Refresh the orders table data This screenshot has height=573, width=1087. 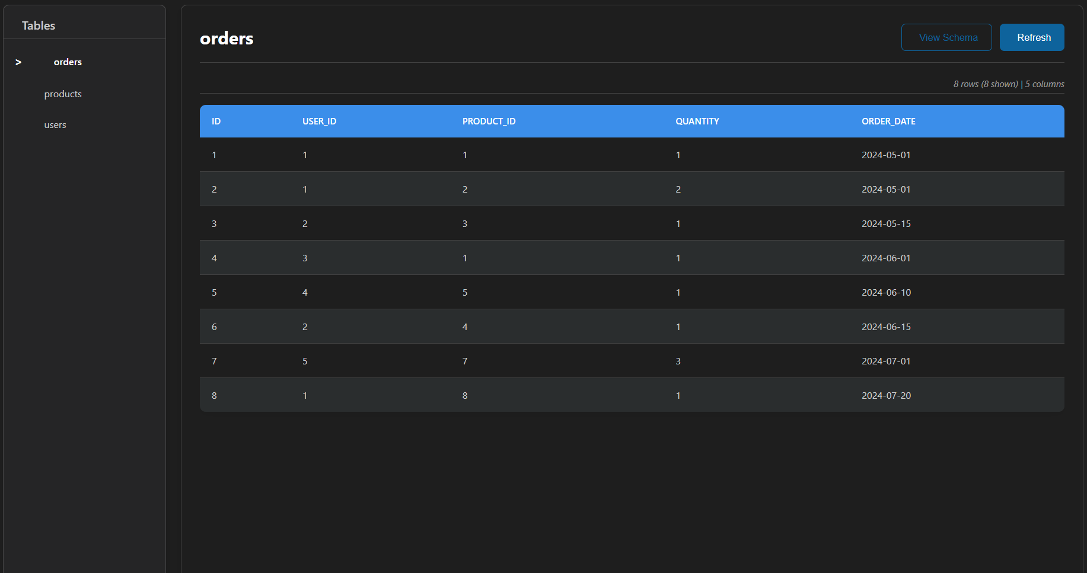tap(1032, 37)
